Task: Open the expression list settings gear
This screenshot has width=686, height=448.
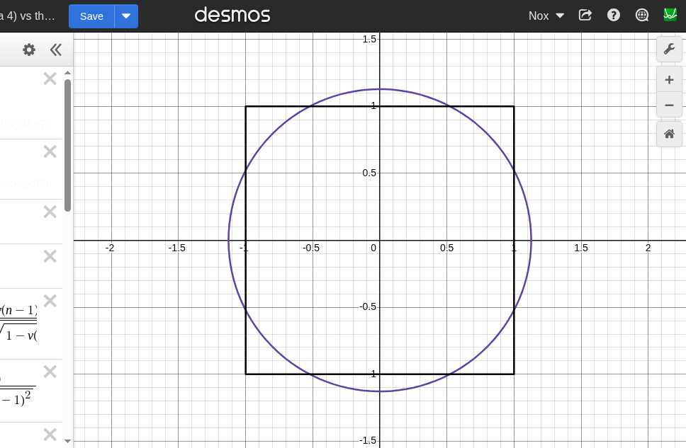Action: point(29,50)
